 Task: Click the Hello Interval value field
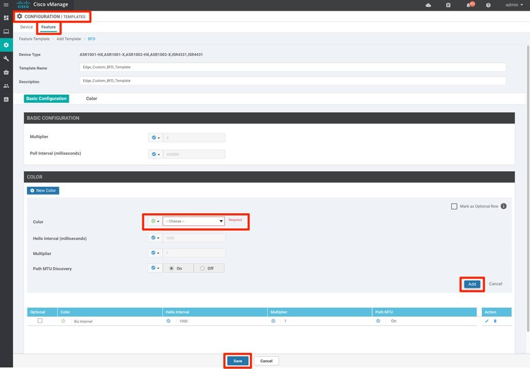pyautogui.click(x=194, y=238)
